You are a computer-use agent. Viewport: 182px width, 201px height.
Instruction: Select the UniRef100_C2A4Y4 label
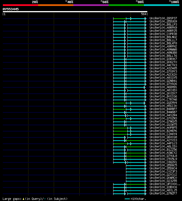tap(163, 134)
